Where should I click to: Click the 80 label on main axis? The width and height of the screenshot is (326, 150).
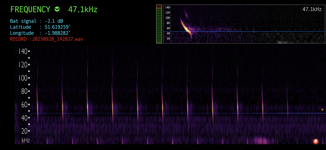point(25,92)
